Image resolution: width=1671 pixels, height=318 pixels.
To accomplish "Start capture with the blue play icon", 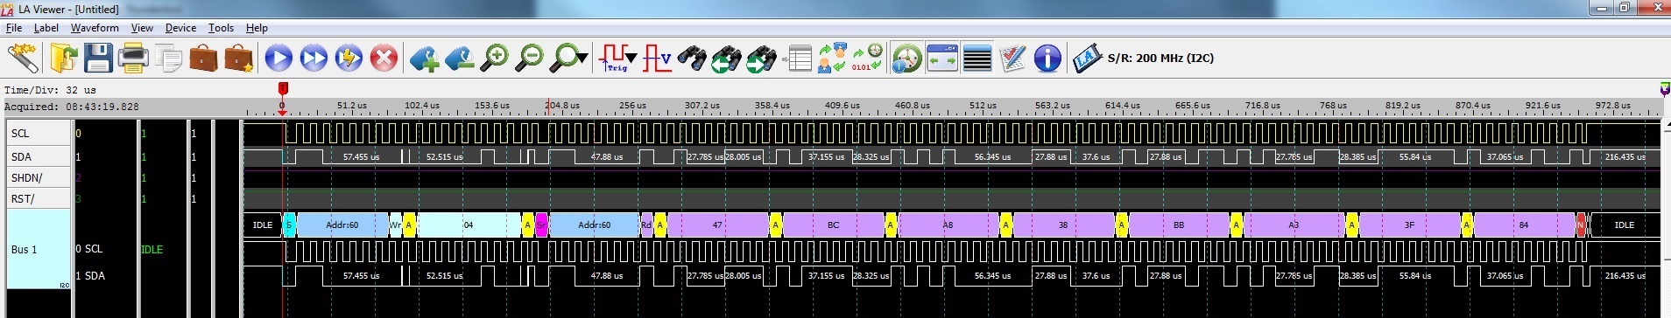I will click(x=278, y=59).
